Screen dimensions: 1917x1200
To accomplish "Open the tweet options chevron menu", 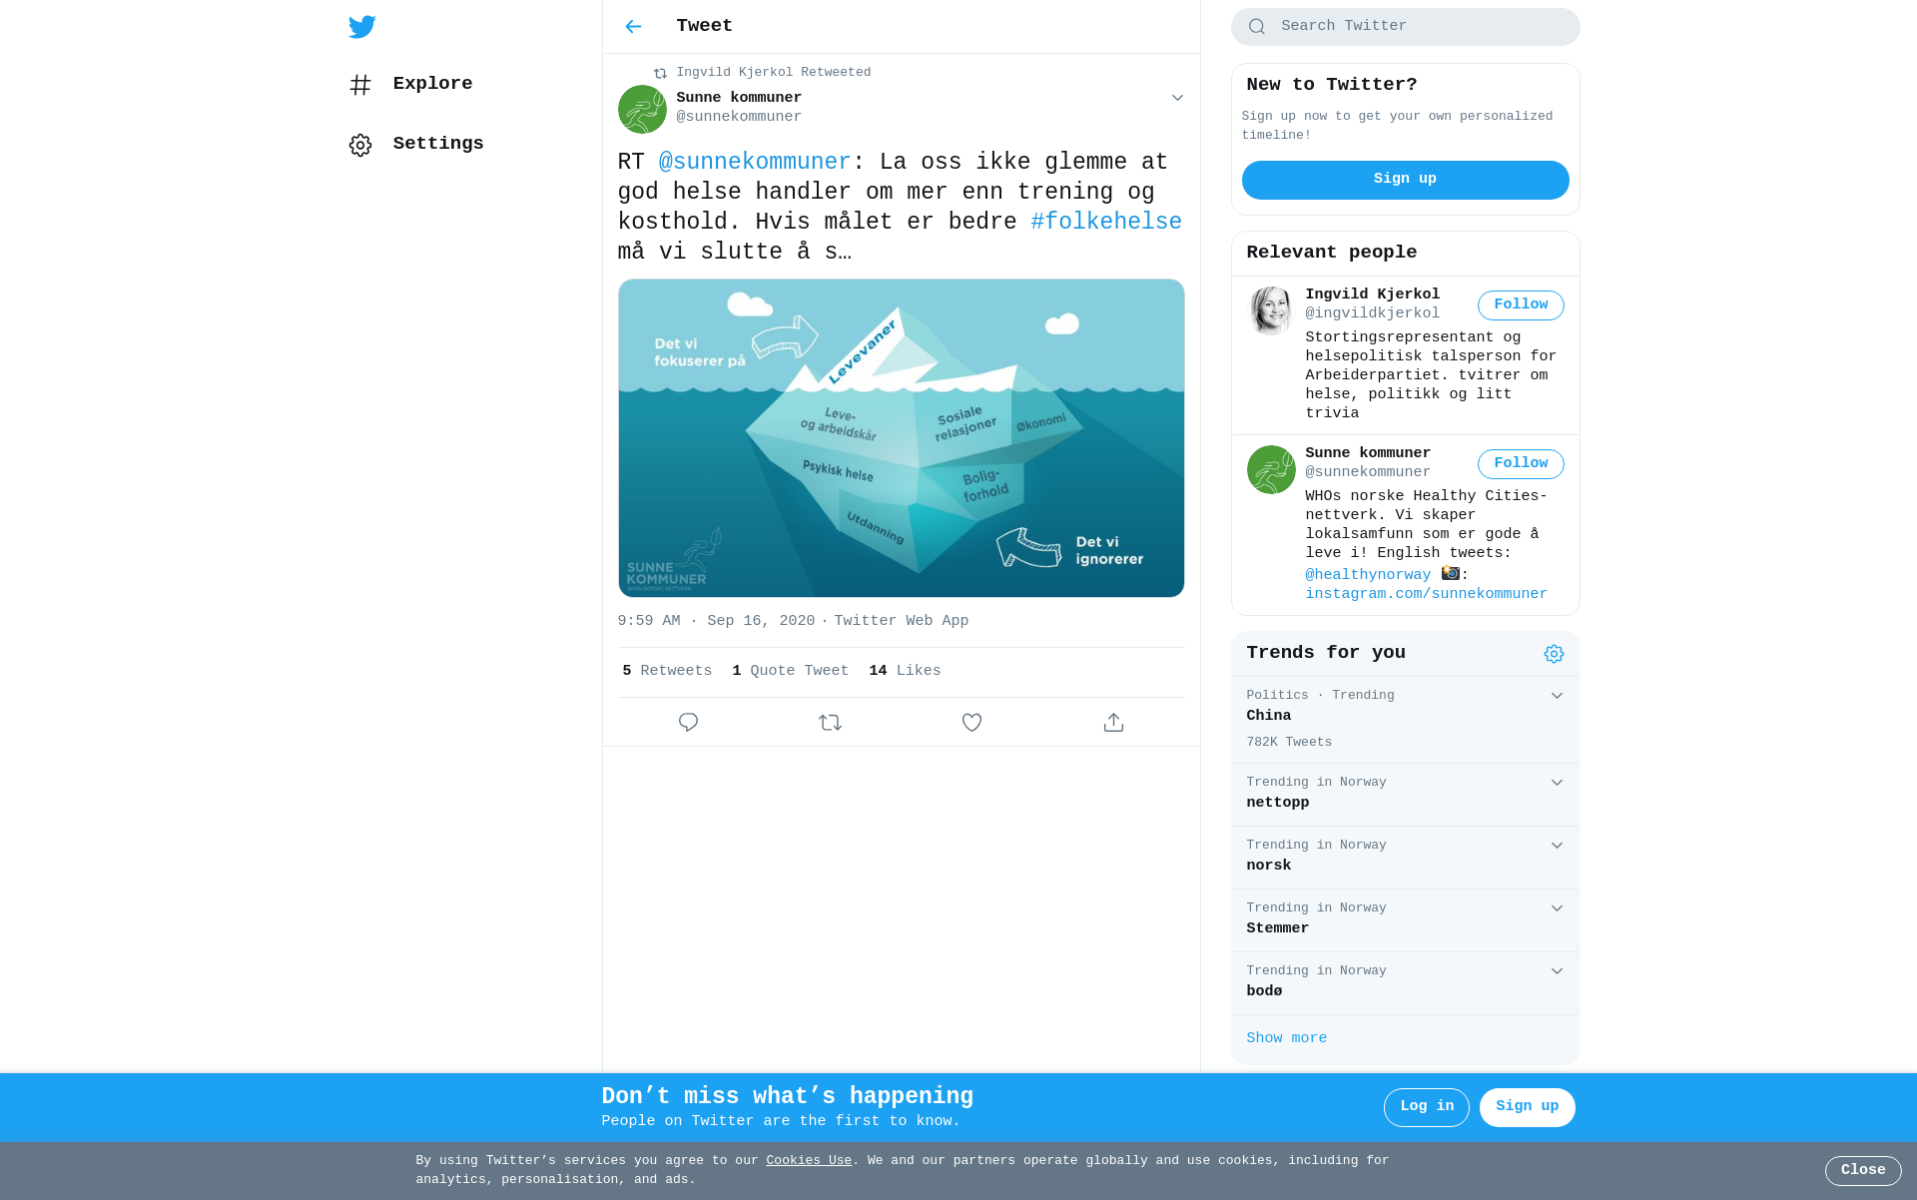I will click(1177, 98).
